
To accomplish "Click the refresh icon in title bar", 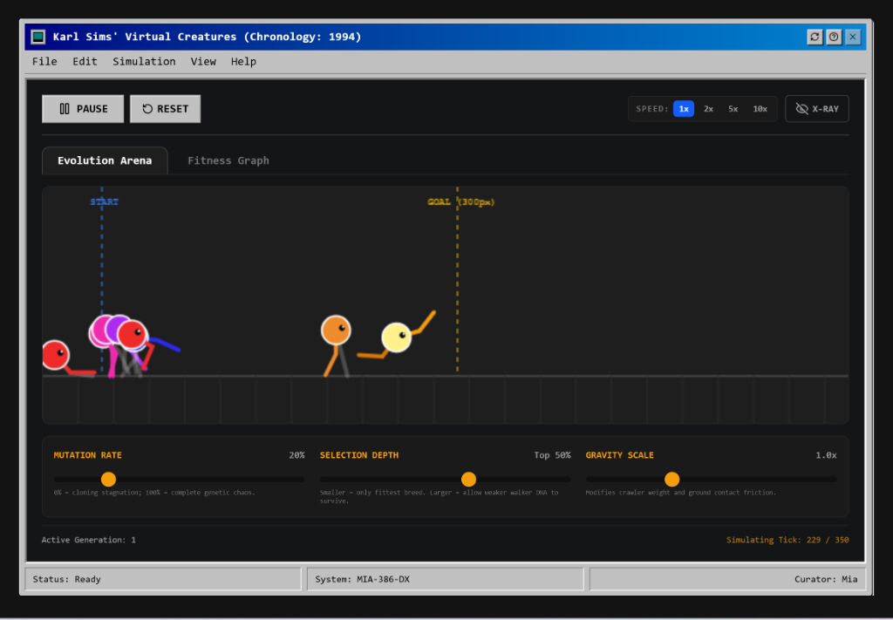I will click(815, 37).
